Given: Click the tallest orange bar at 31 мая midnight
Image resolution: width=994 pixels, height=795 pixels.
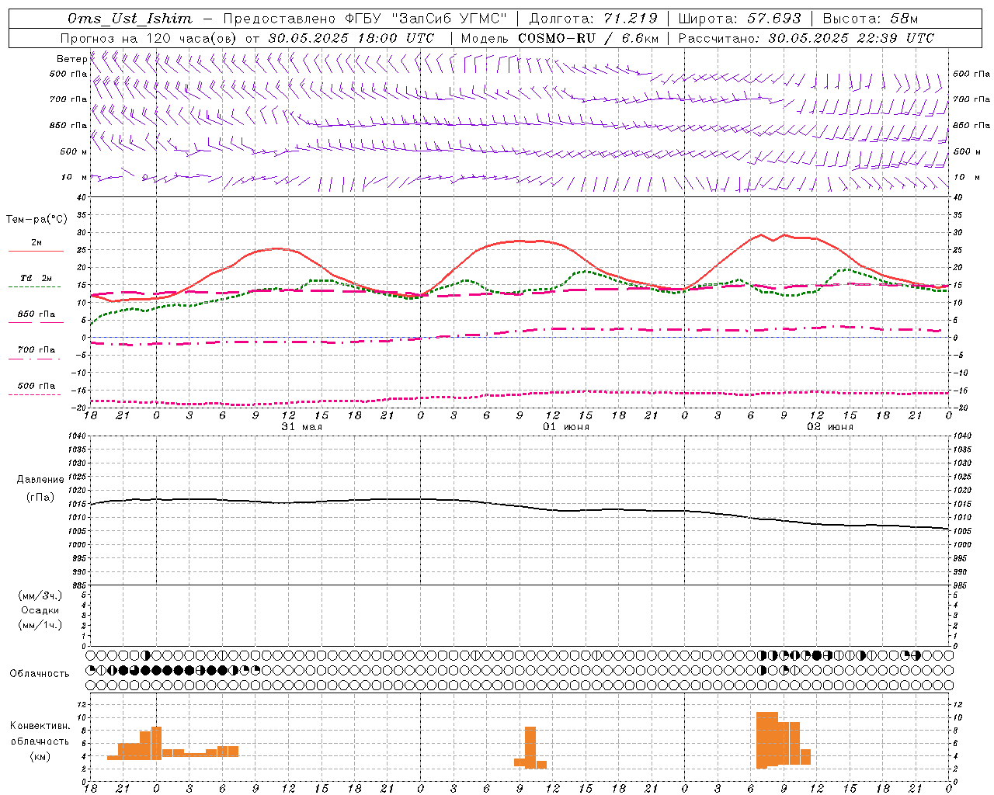Looking at the screenshot, I should pos(156,743).
